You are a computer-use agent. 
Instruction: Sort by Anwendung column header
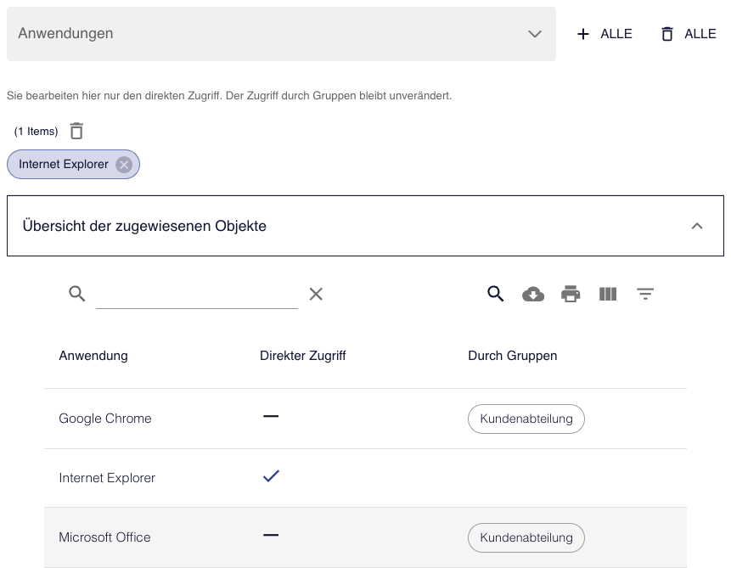tap(93, 356)
